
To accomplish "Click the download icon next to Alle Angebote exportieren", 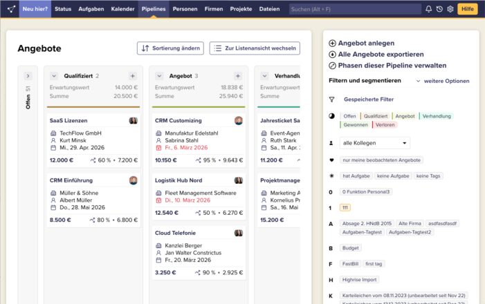I will pos(332,55).
